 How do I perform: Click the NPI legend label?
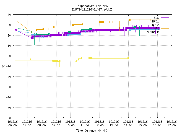pos(156,29)
